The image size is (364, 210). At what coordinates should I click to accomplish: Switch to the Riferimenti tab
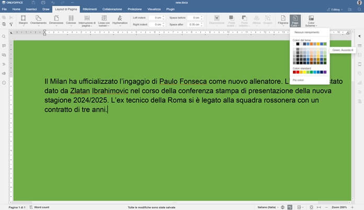tap(89, 9)
